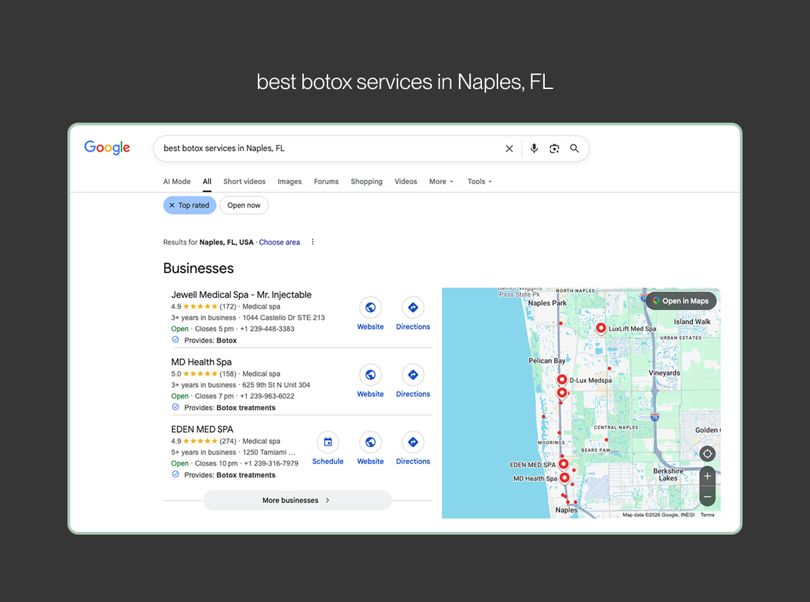Open the Images tab

[290, 181]
